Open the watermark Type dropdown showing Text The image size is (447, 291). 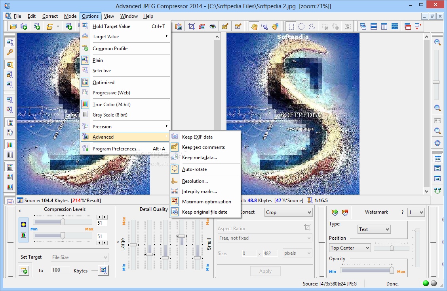tap(374, 229)
